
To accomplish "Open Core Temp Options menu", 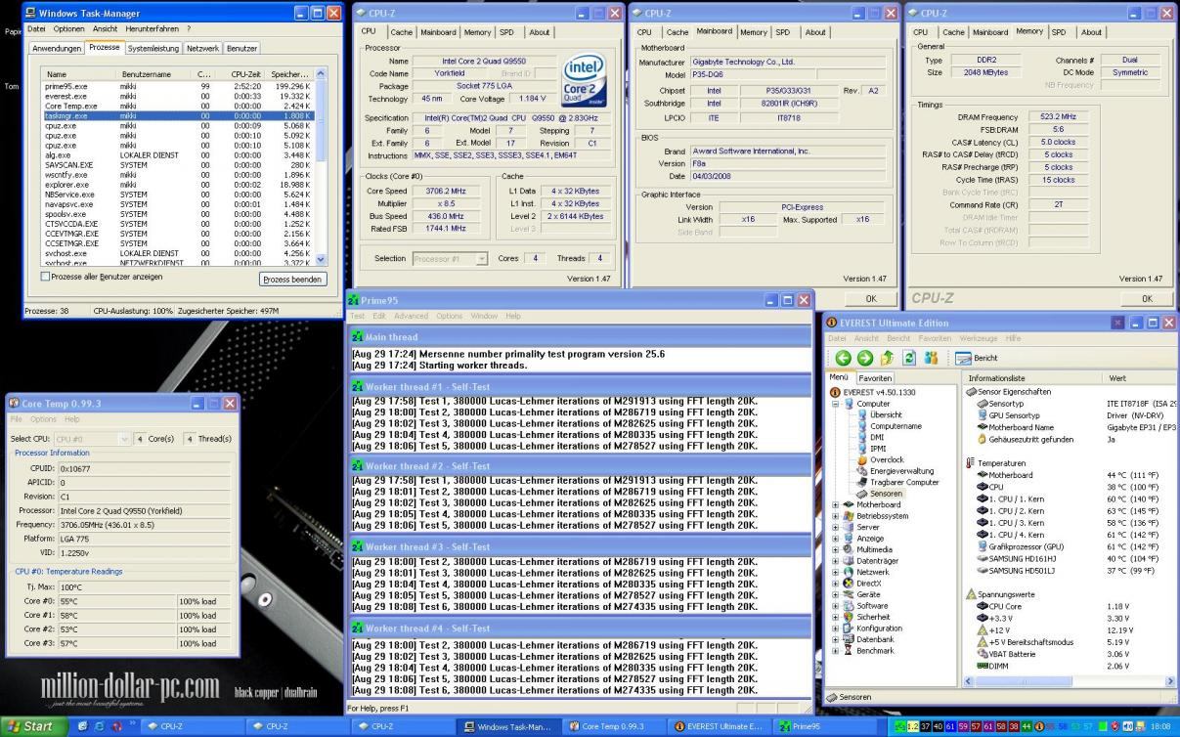I will pos(43,419).
